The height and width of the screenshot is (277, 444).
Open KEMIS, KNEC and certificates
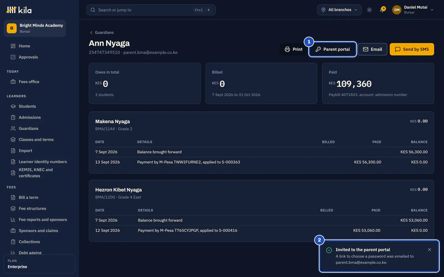click(35, 173)
